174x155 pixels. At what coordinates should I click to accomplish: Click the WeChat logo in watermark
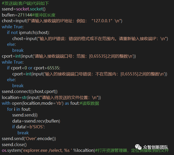(x=138, y=147)
